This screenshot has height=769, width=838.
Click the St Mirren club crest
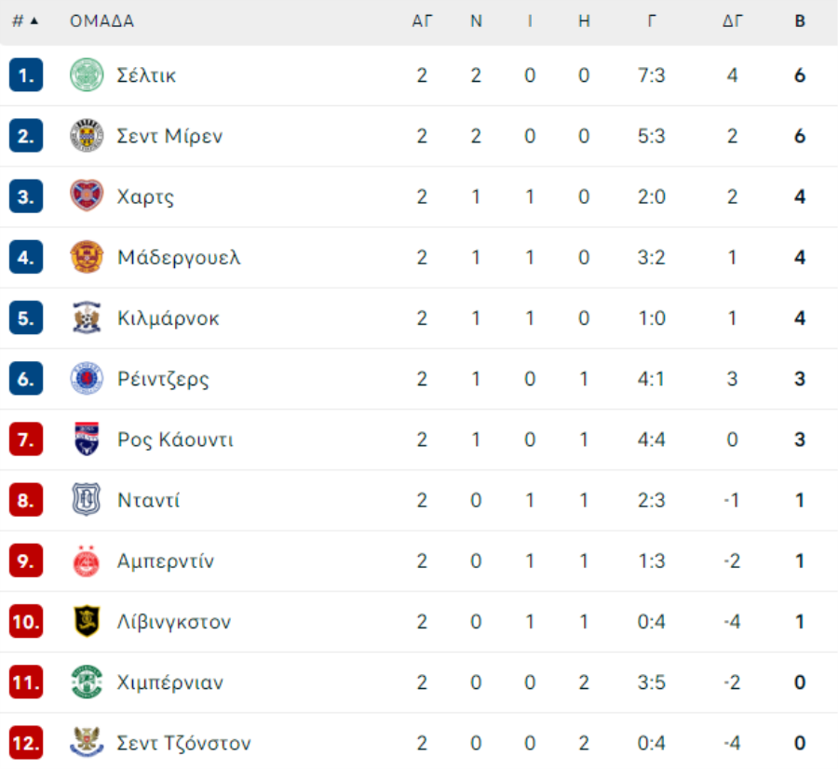87,136
